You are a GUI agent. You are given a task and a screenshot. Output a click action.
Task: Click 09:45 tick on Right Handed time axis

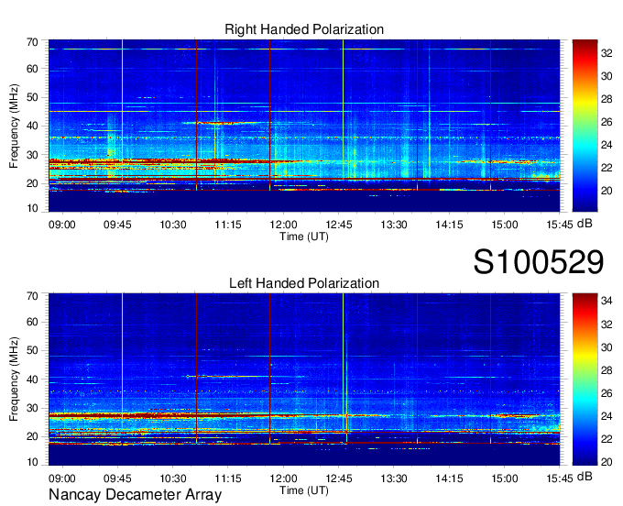coord(117,225)
